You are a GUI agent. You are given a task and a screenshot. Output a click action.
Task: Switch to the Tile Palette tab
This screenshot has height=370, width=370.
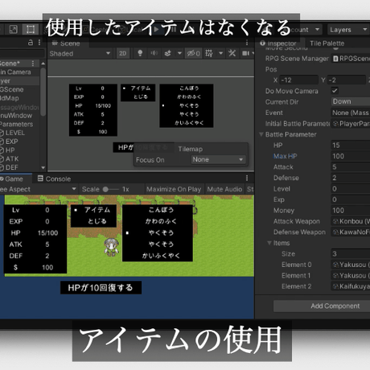point(327,43)
